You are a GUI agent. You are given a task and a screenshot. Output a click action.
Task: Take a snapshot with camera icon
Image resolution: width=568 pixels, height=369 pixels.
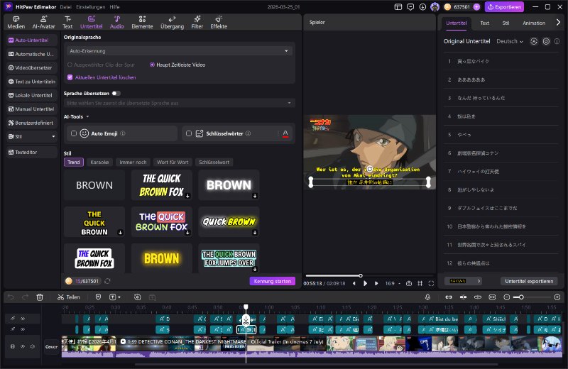pyautogui.click(x=409, y=283)
